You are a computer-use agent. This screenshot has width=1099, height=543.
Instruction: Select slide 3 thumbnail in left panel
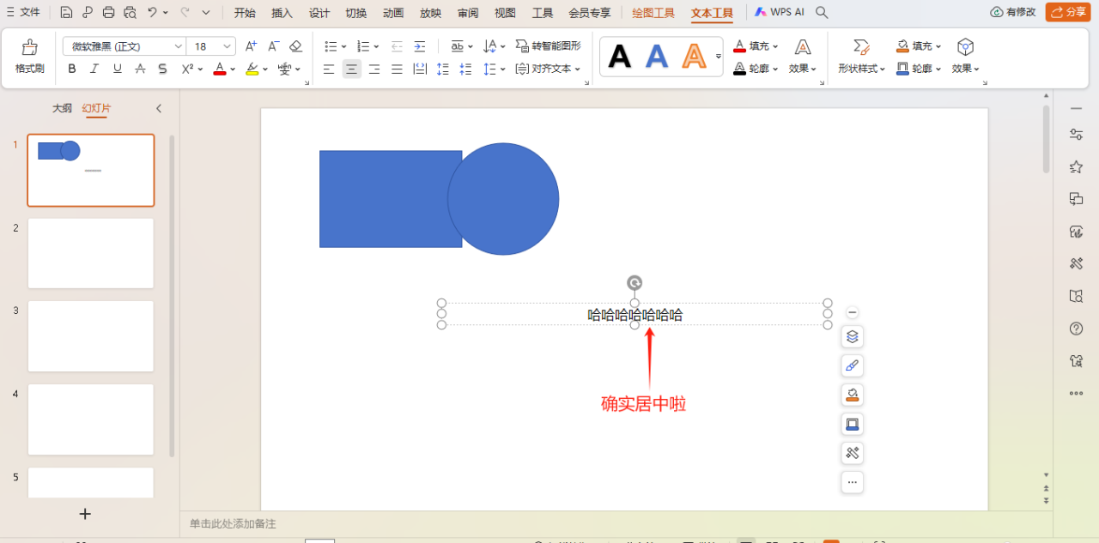(x=90, y=336)
